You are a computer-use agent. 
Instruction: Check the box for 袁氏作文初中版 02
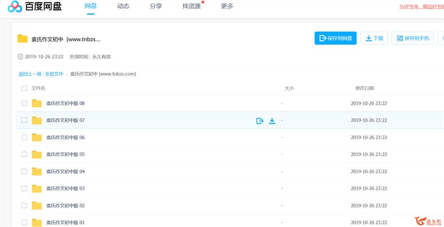click(x=24, y=206)
